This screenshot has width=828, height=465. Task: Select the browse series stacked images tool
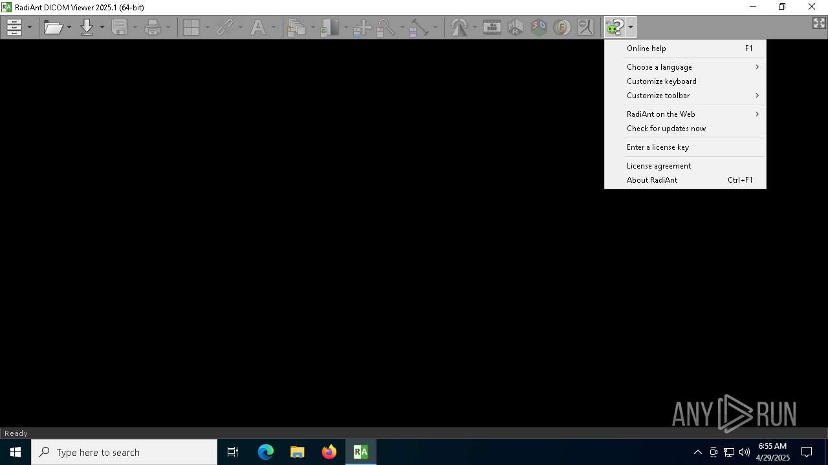[x=297, y=27]
